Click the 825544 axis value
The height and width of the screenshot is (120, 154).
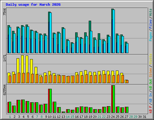[x=5, y=90]
